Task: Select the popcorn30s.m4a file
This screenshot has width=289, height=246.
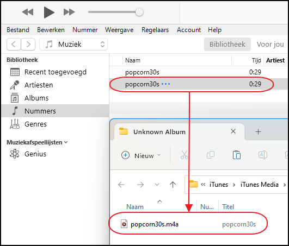Action: pos(155,224)
